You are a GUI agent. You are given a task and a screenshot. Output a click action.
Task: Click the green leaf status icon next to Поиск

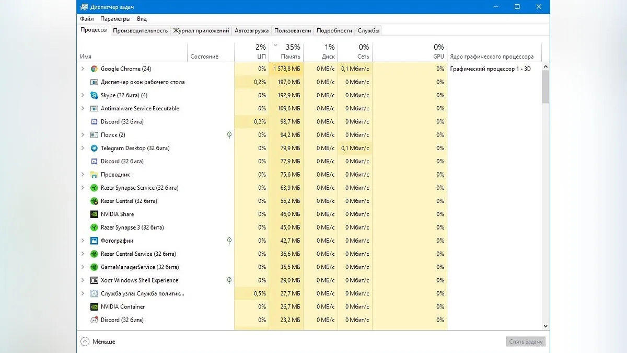pos(229,135)
